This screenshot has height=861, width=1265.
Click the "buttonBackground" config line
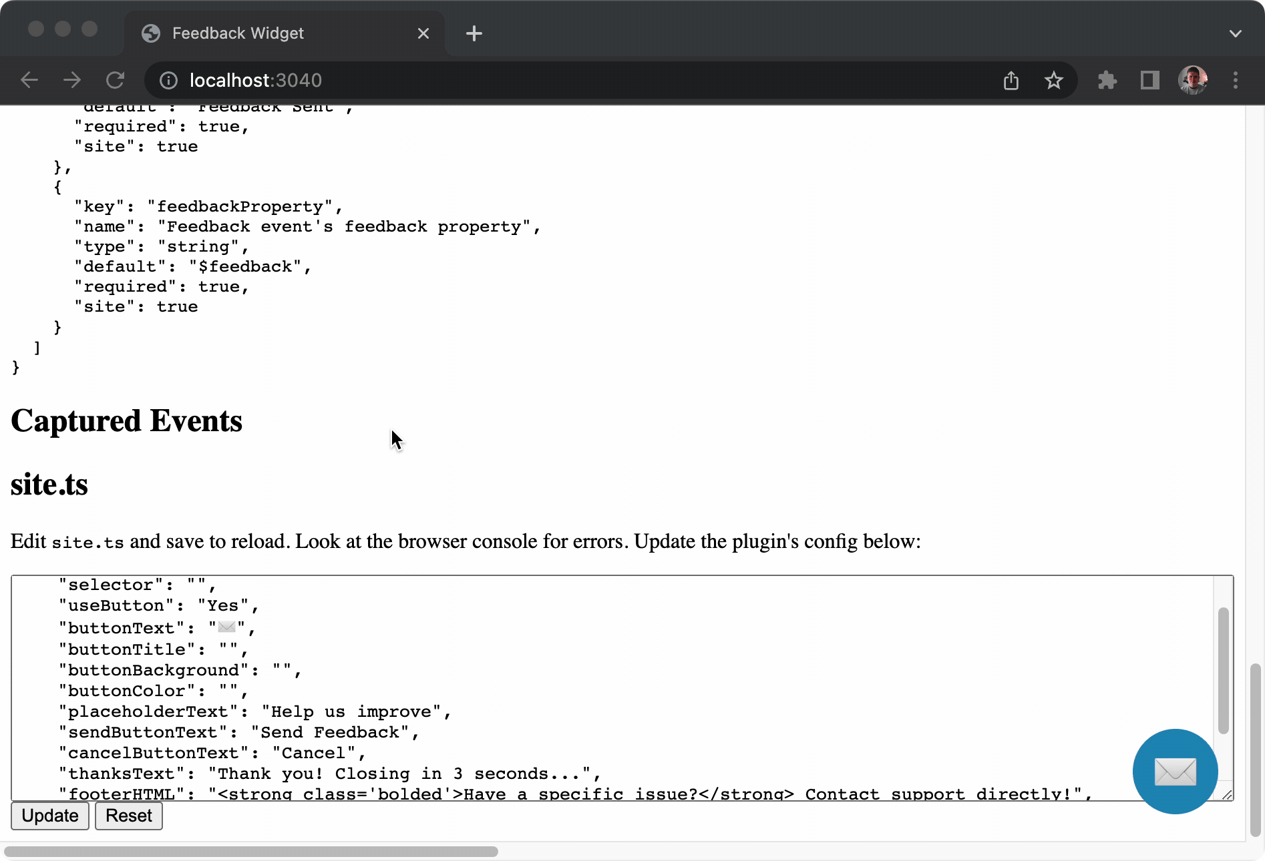click(180, 670)
